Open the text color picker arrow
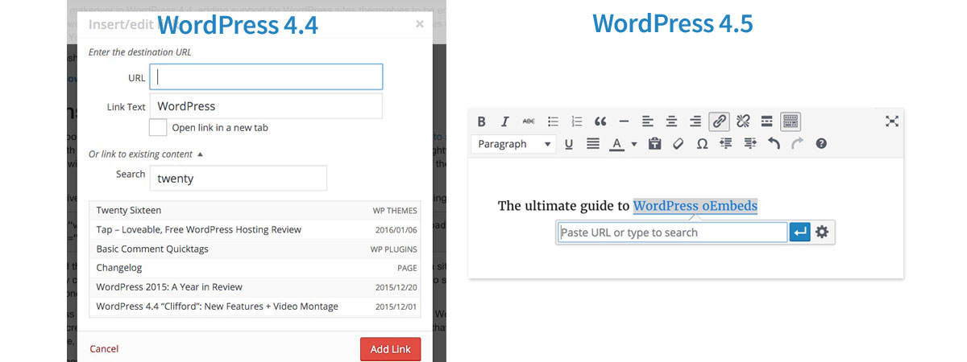 point(633,144)
